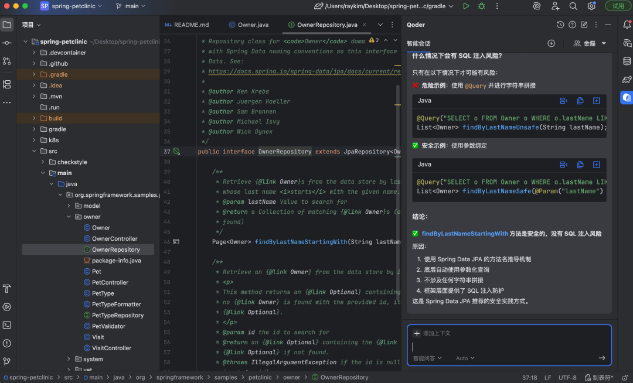Open the Commit tool window in the left sidebar

tap(7, 43)
